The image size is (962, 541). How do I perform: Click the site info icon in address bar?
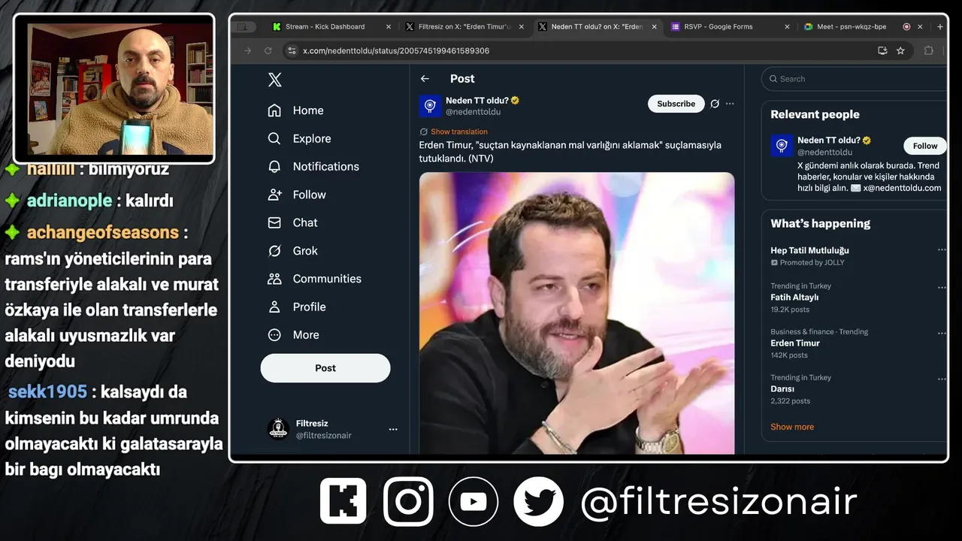tap(292, 50)
